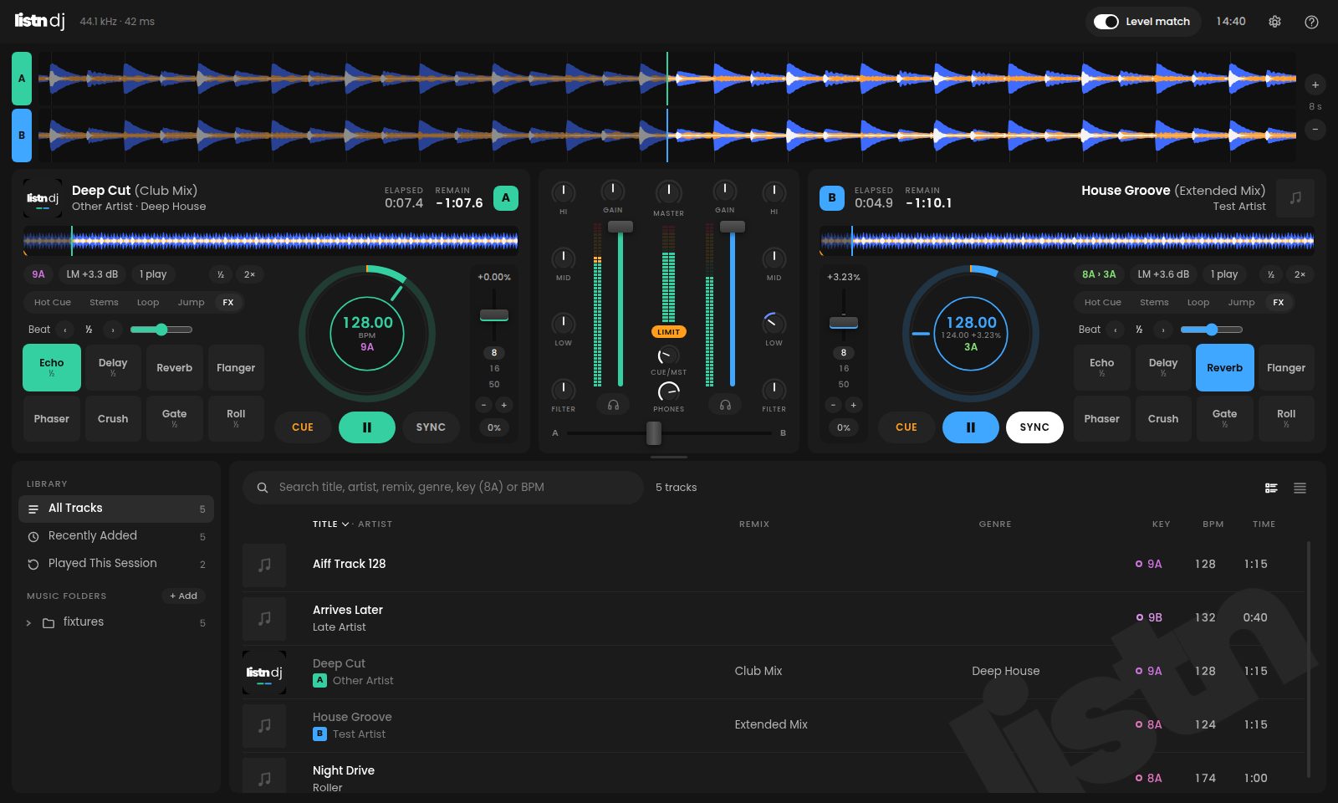Viewport: 1338px width, 803px height.
Task: Open the help question mark icon
Action: point(1311,22)
